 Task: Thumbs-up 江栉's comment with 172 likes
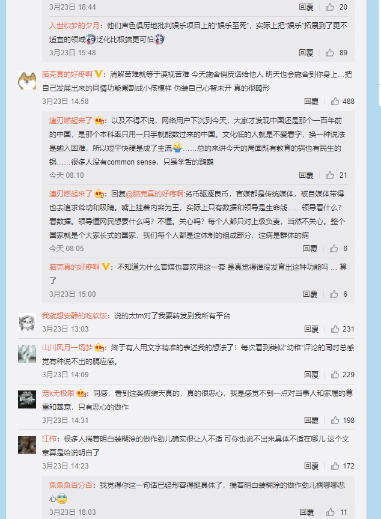tap(335, 466)
